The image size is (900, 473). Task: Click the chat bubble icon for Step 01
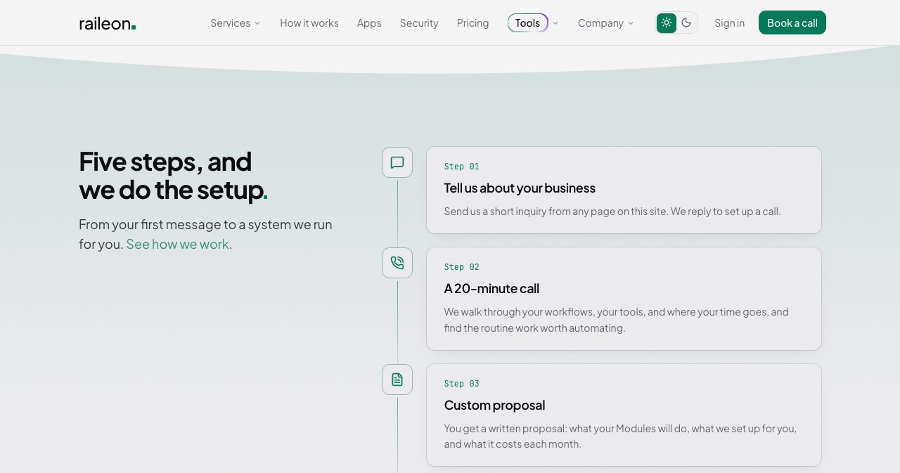coord(397,162)
